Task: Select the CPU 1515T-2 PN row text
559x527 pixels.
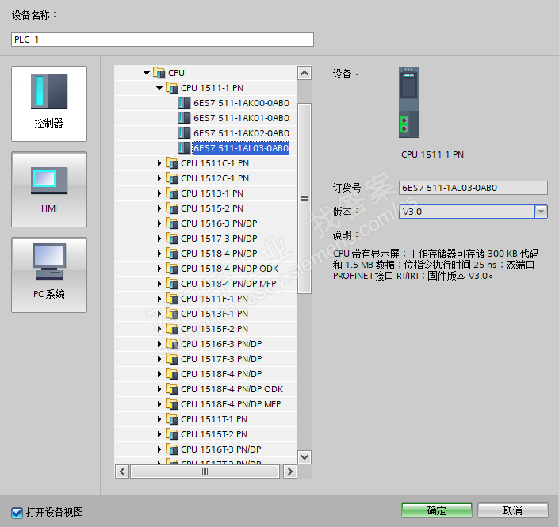Action: pyautogui.click(x=214, y=434)
